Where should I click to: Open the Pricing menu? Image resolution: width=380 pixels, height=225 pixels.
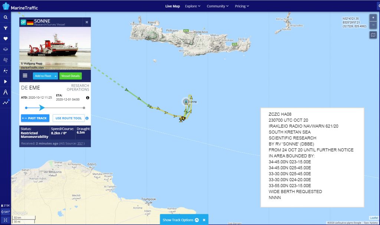(x=242, y=6)
